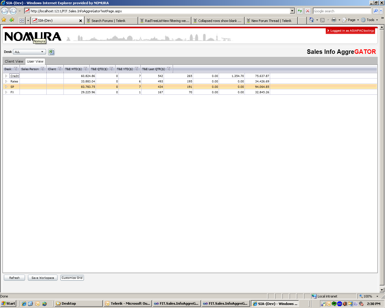Image resolution: width=385 pixels, height=308 pixels.
Task: Open address bar URL history dropdown
Action: [292, 11]
